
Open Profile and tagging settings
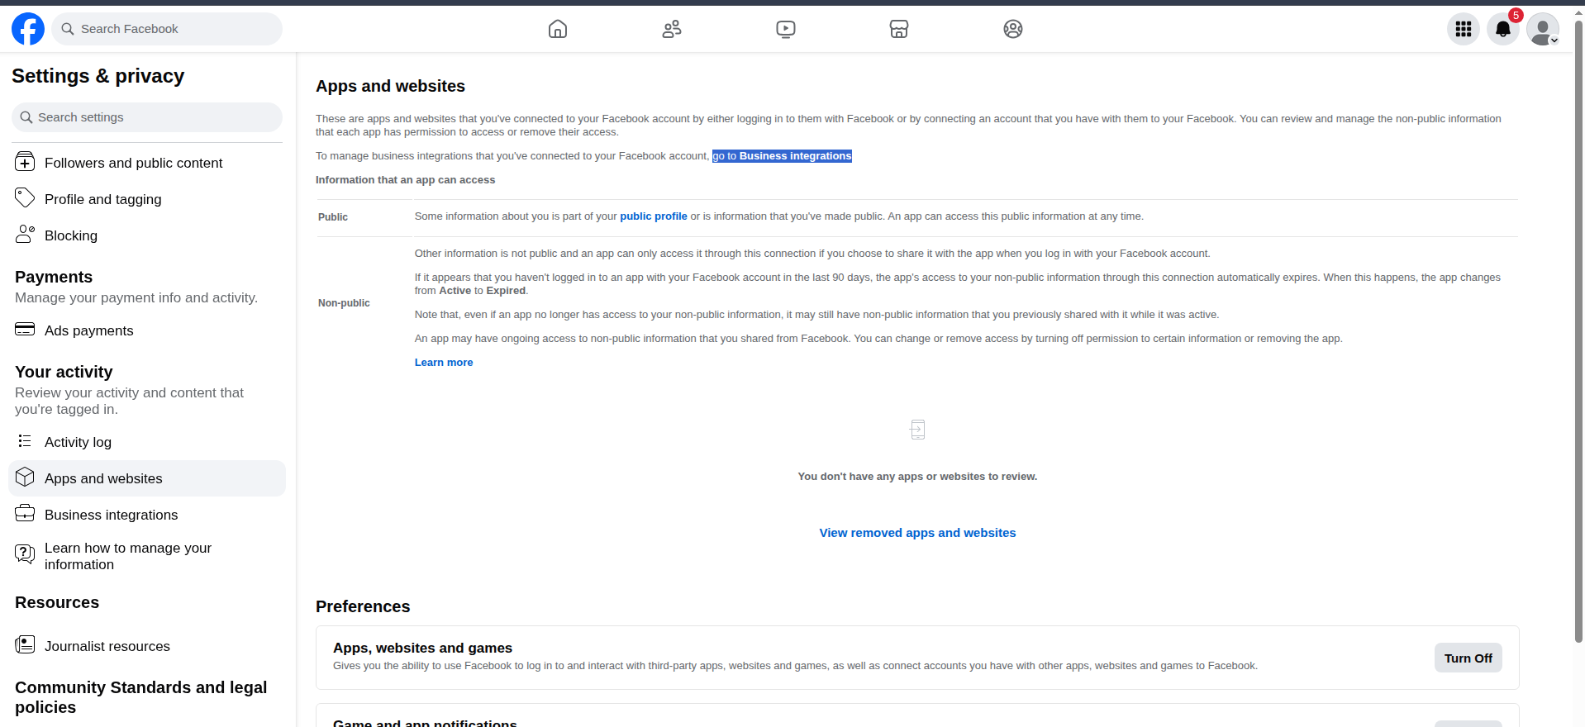tap(147, 199)
